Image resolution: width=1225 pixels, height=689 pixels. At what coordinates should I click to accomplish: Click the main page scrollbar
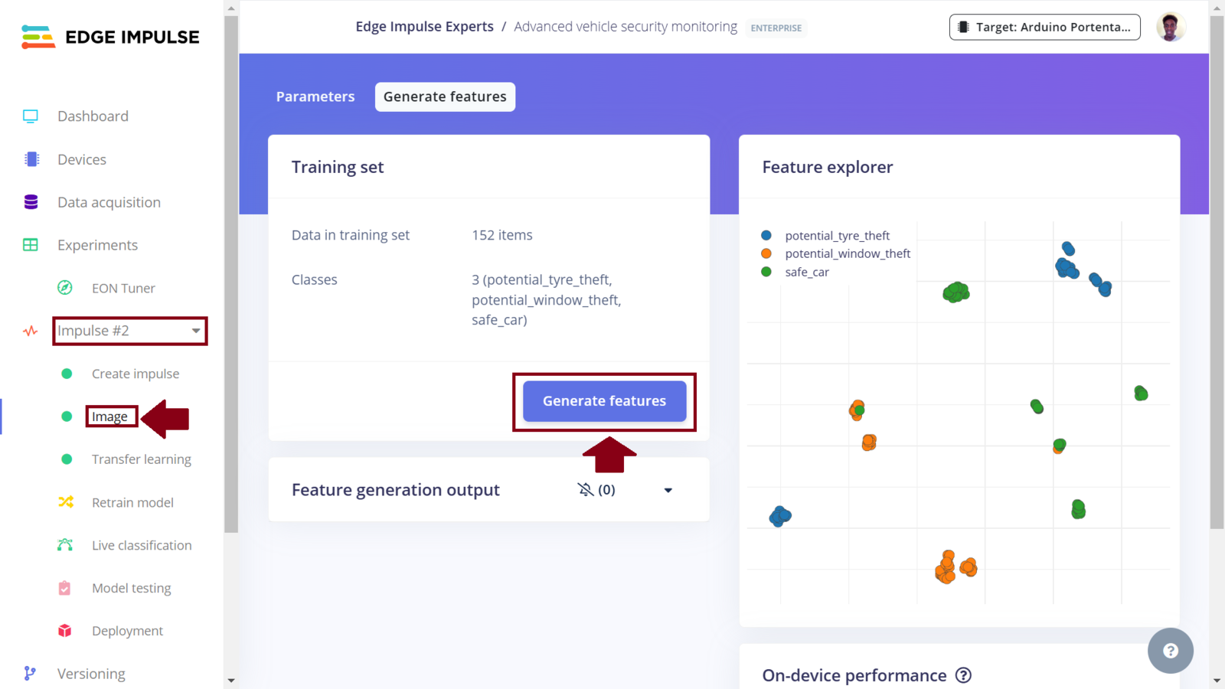[x=1217, y=272]
